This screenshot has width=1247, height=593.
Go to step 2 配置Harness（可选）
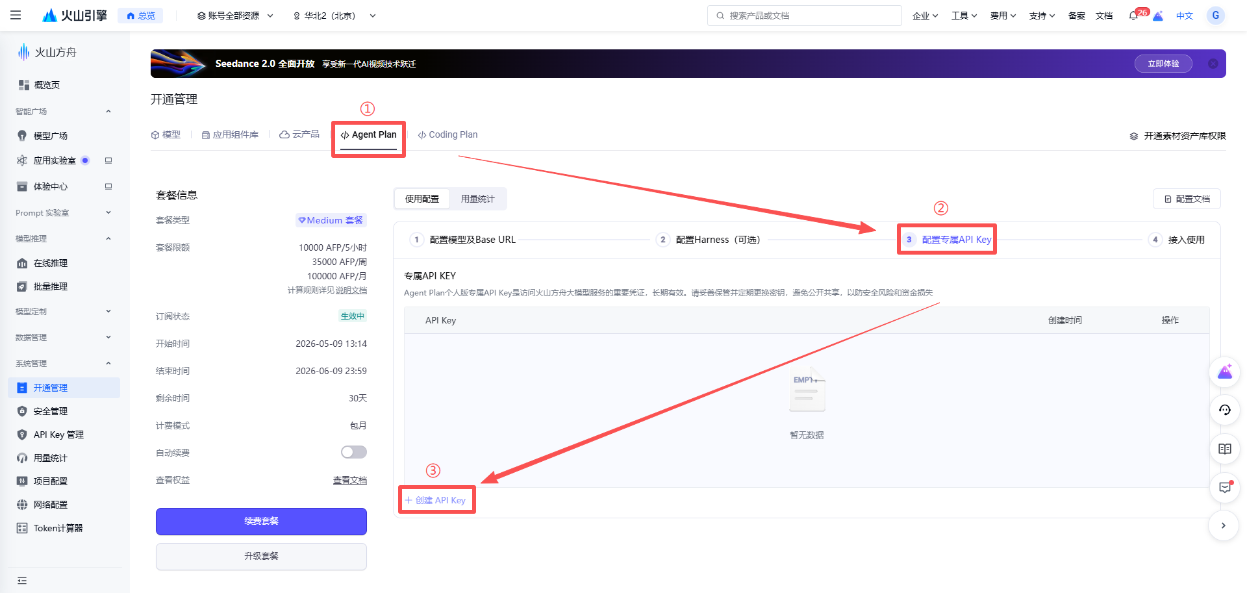coord(709,240)
